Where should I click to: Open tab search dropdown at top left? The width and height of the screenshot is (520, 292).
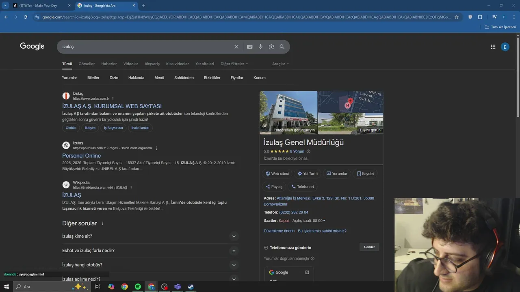pyautogui.click(x=5, y=6)
